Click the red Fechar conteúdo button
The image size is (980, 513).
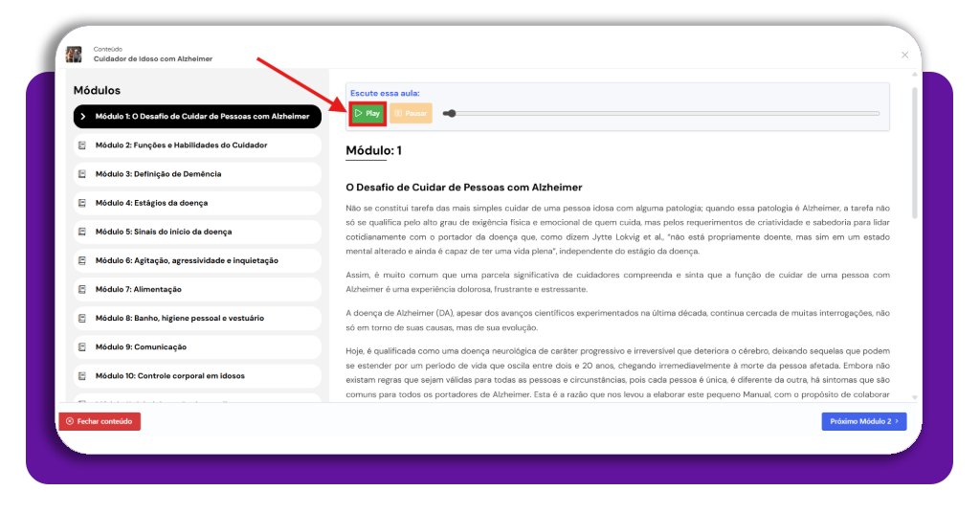pyautogui.click(x=100, y=421)
